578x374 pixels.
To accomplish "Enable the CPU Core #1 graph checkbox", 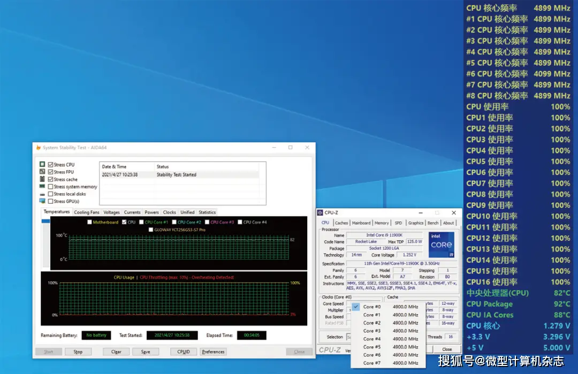I will coord(141,222).
